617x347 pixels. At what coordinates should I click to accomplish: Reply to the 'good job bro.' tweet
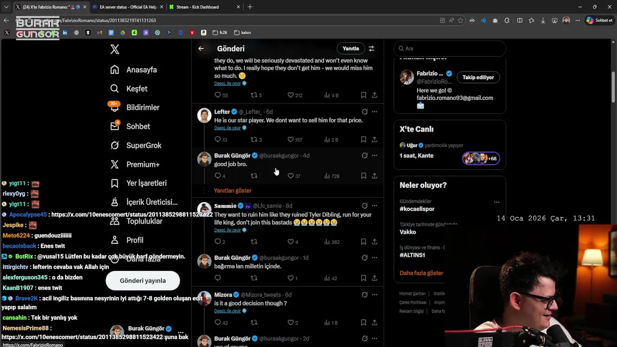point(220,176)
